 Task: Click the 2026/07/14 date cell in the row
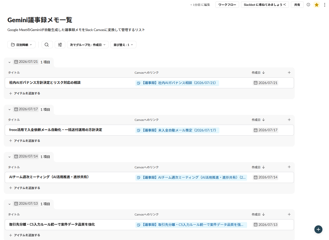[x=265, y=177]
